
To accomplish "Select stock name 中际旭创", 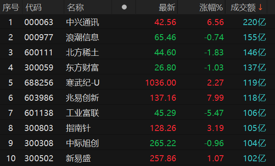I will pos(82,143).
